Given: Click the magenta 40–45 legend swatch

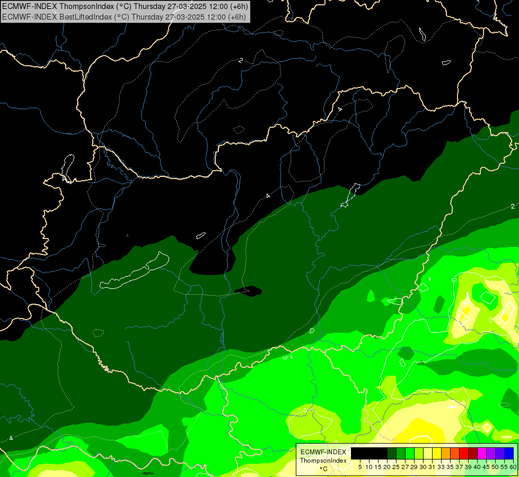Looking at the screenshot, I should point(482,453).
